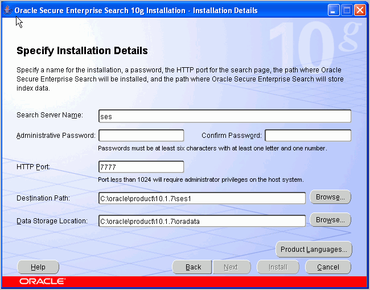Browse for the Destination Path

(330, 197)
